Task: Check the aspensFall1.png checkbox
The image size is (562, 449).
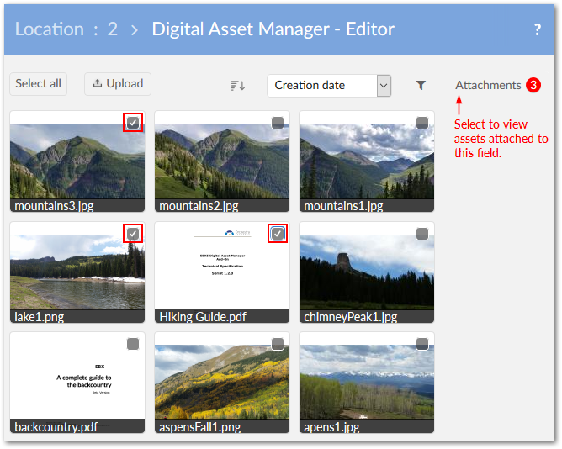Action: click(278, 344)
